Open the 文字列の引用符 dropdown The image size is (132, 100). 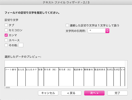tap(98, 31)
